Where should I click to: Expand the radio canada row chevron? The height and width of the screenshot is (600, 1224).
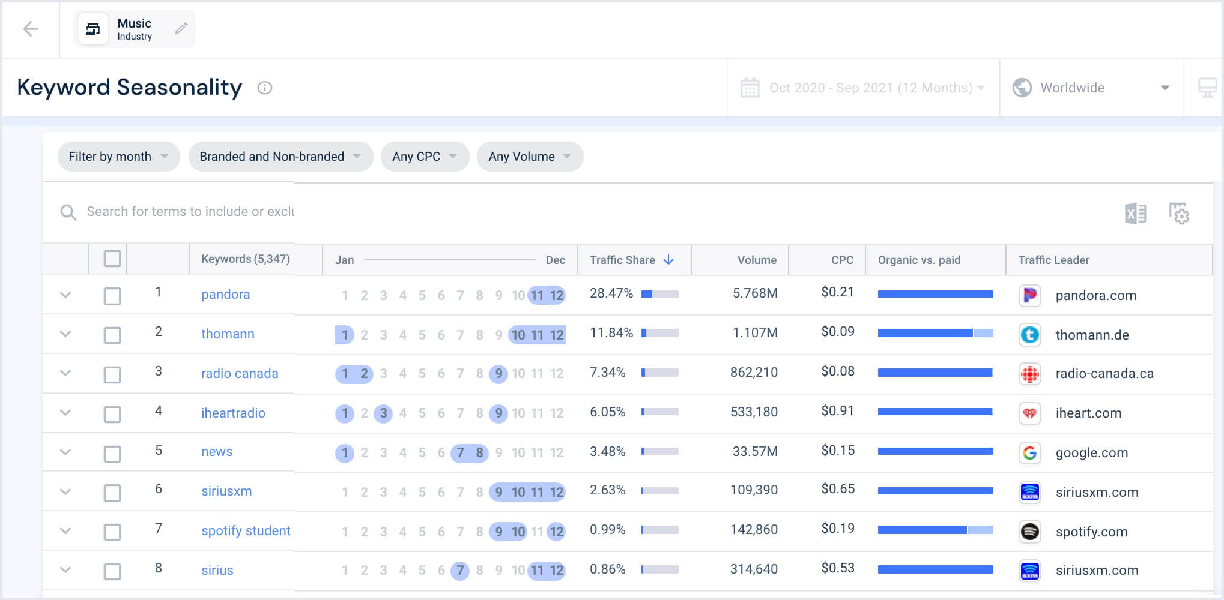pos(65,373)
